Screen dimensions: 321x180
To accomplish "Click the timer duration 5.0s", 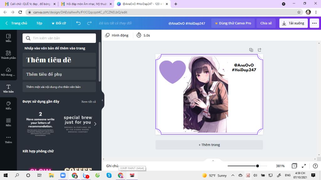I will [143, 35].
